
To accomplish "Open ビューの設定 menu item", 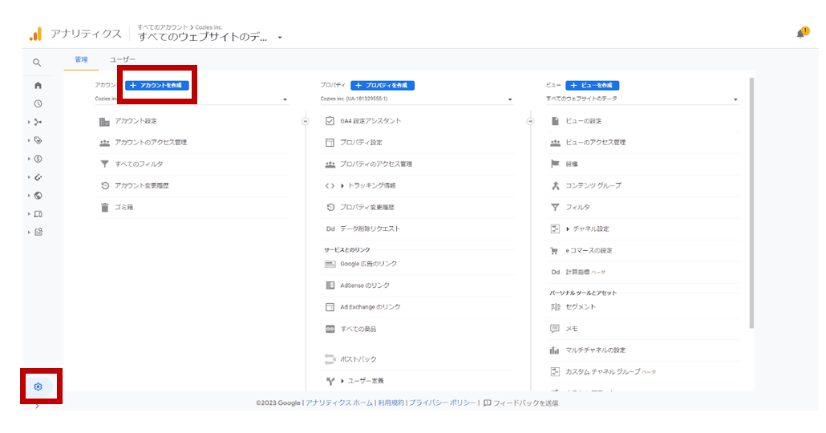I will (644, 121).
